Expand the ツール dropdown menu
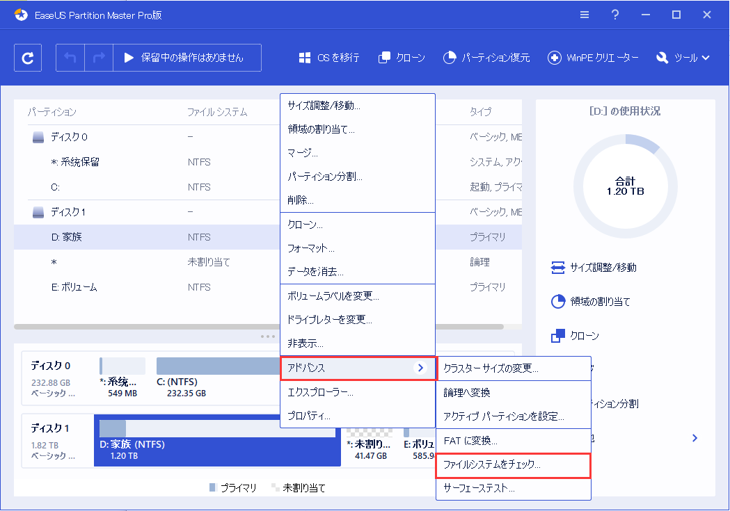This screenshot has height=511, width=730. [683, 58]
